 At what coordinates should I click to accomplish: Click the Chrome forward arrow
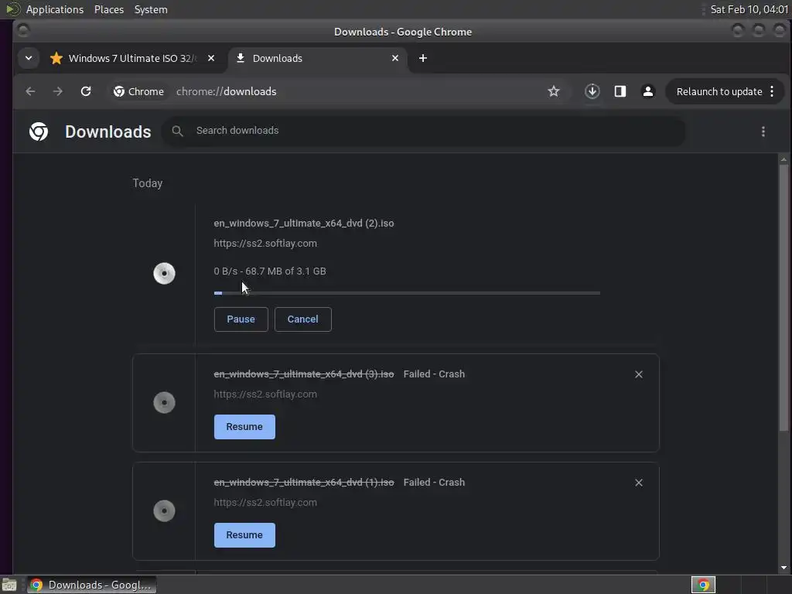[x=58, y=91]
